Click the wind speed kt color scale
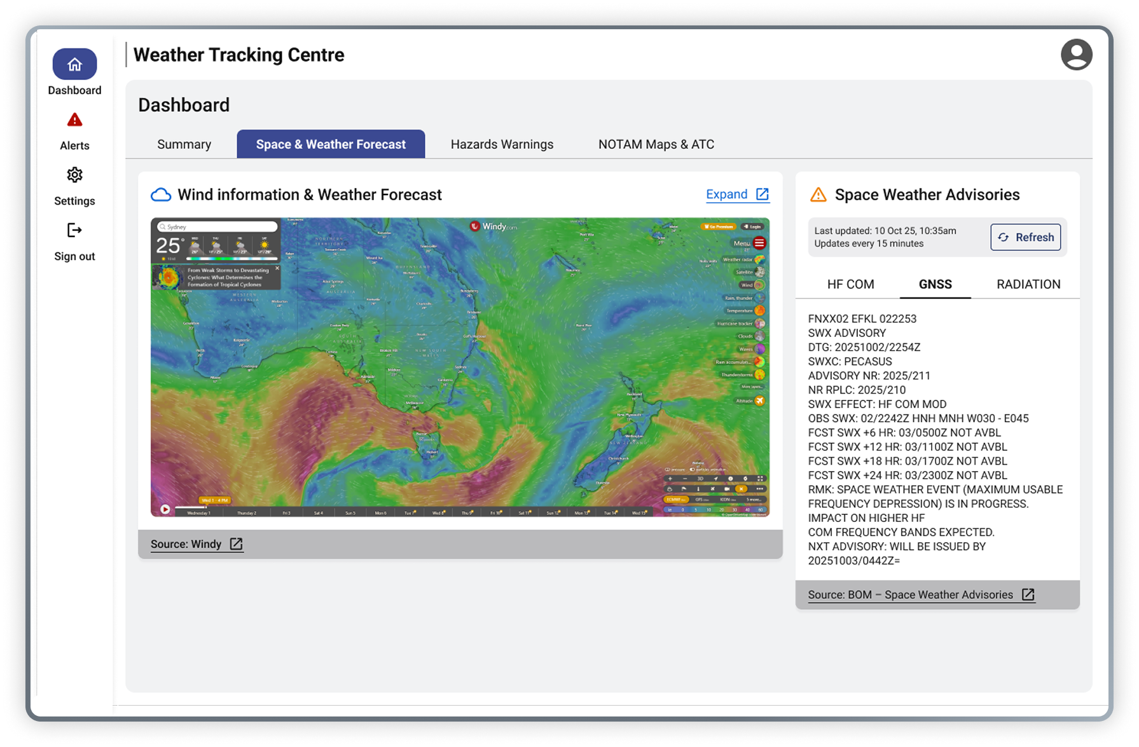The image size is (1139, 747). [x=715, y=509]
